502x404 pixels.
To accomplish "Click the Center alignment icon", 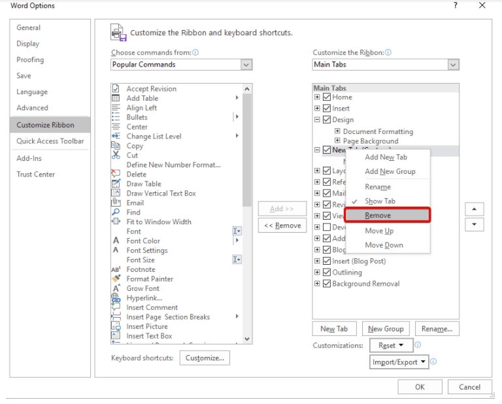I will coord(116,127).
